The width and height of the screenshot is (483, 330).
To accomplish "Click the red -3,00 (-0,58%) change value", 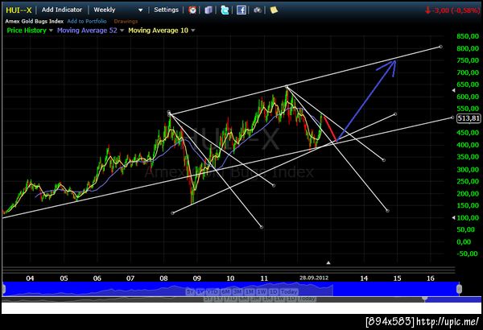I will pyautogui.click(x=452, y=10).
